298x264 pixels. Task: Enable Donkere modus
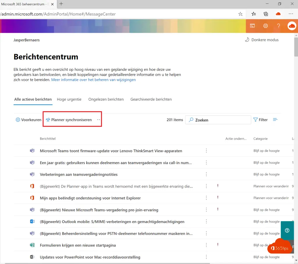[x=262, y=40]
